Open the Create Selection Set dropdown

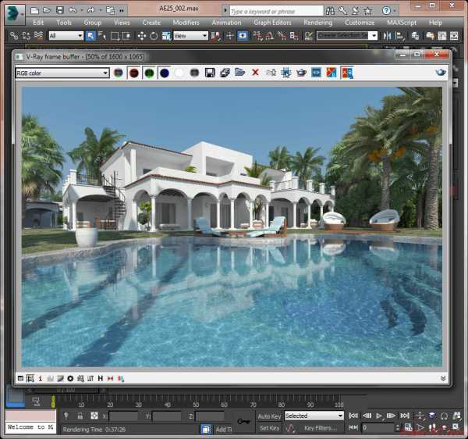(x=347, y=36)
